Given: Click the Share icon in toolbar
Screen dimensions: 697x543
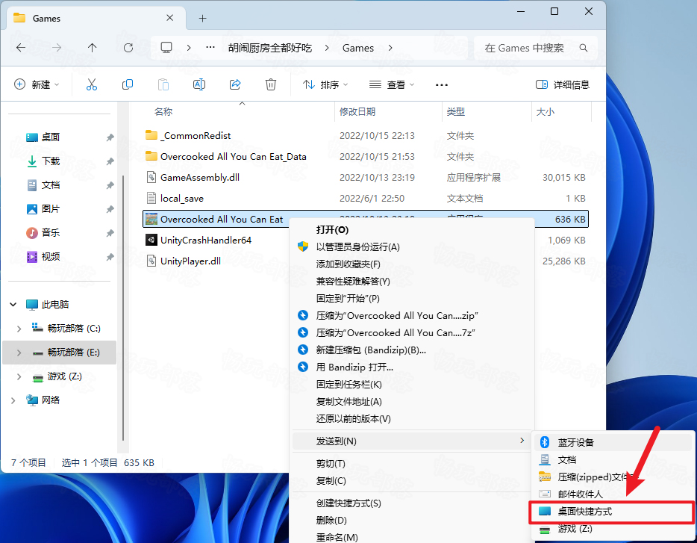Looking at the screenshot, I should pos(235,84).
